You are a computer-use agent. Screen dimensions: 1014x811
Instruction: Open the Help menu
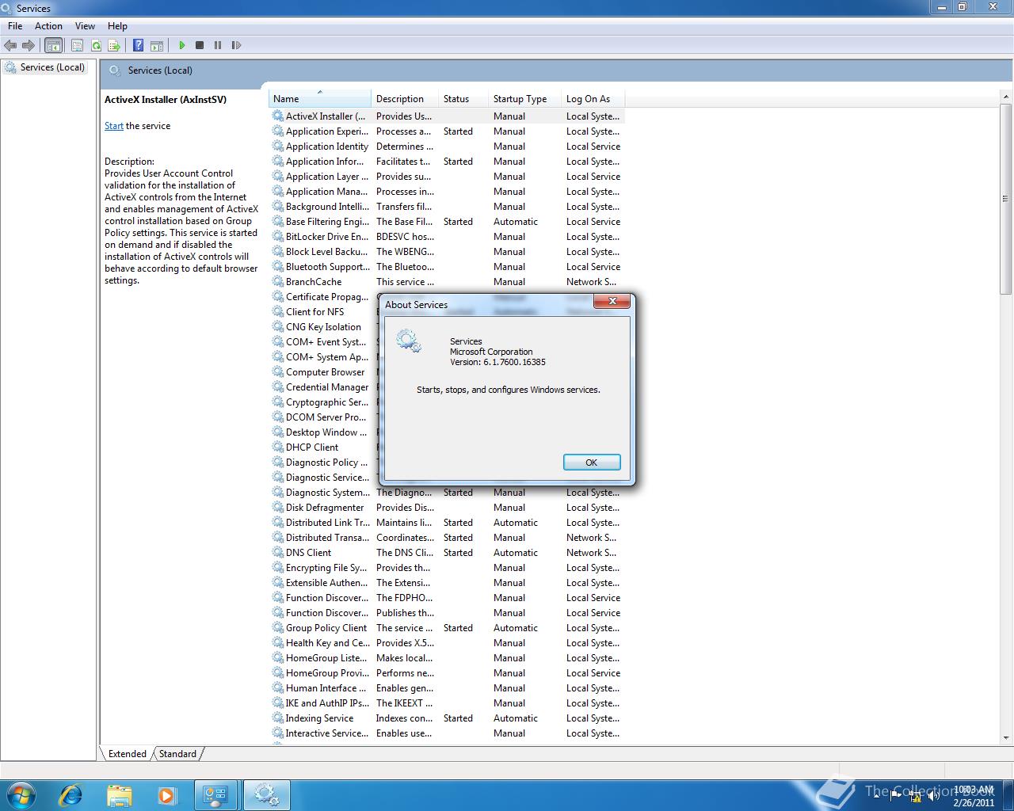point(117,26)
